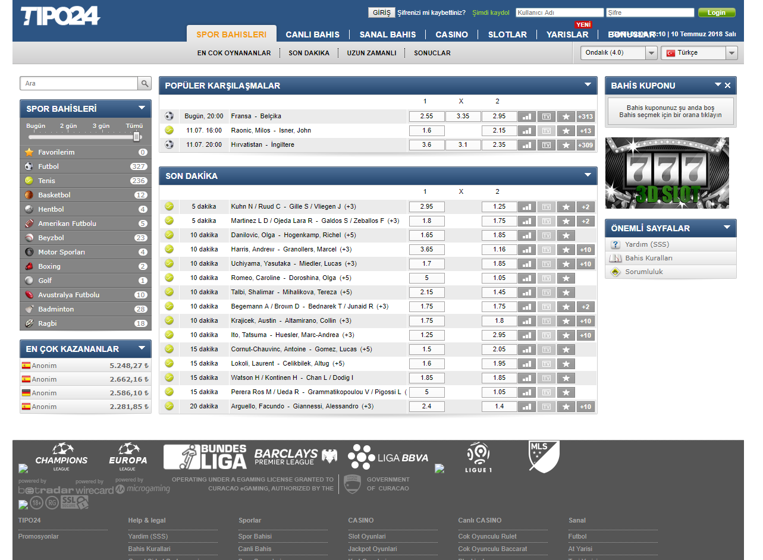Image resolution: width=763 pixels, height=560 pixels.
Task: Open the 777 3D Slot banner
Action: [667, 173]
